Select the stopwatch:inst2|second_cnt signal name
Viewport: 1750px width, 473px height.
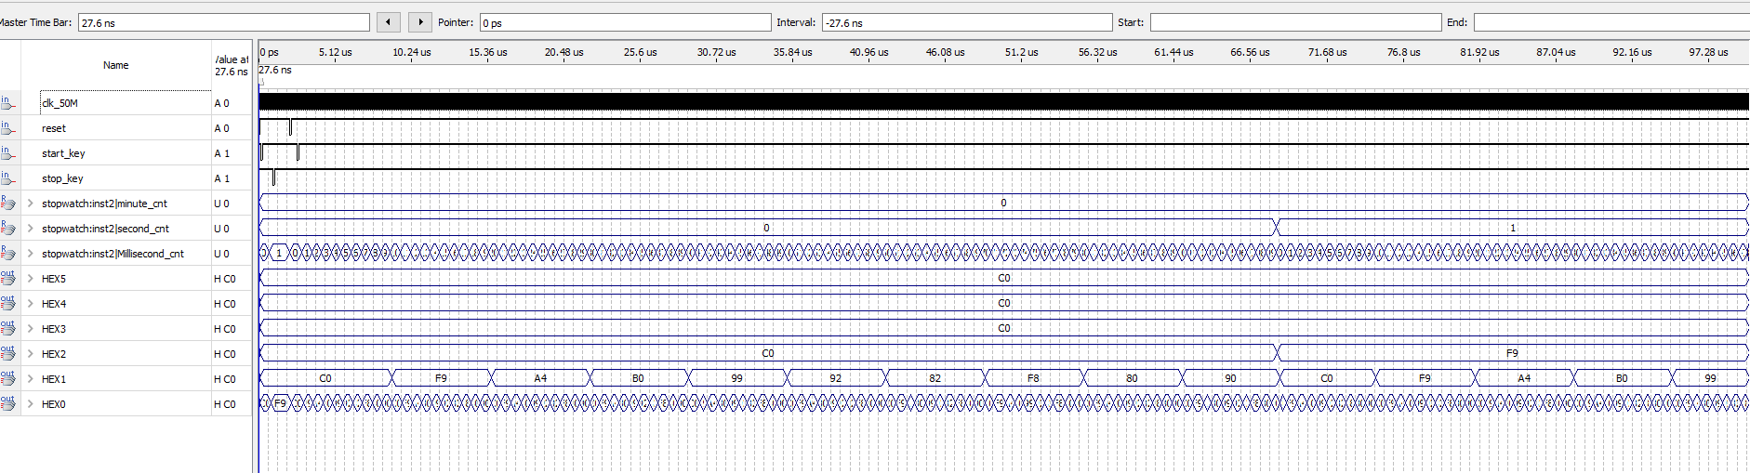tap(105, 229)
